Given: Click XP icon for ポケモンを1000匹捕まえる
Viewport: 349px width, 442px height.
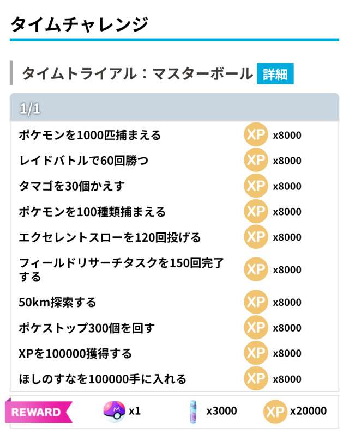Looking at the screenshot, I should (x=256, y=135).
